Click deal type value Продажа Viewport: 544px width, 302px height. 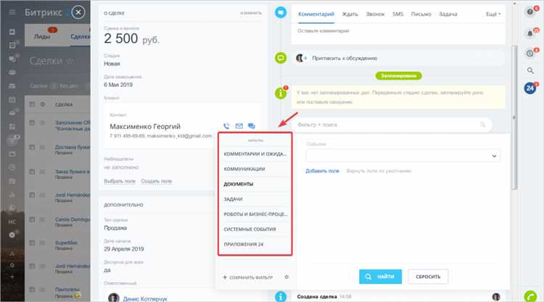(115, 228)
